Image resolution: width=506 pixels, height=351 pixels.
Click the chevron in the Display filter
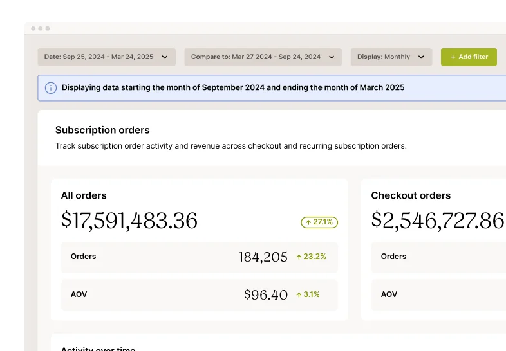421,57
